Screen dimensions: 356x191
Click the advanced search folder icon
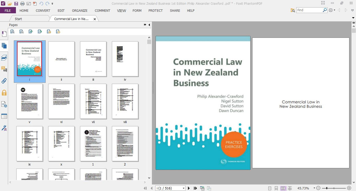(x=293, y=10)
